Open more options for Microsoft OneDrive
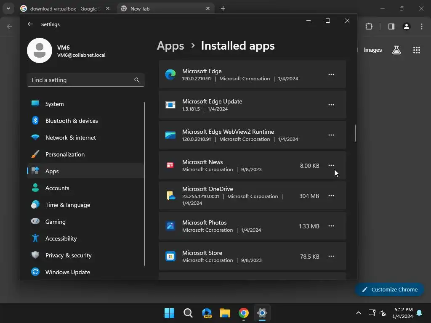Screen dimensions: 431x323 click(331, 196)
